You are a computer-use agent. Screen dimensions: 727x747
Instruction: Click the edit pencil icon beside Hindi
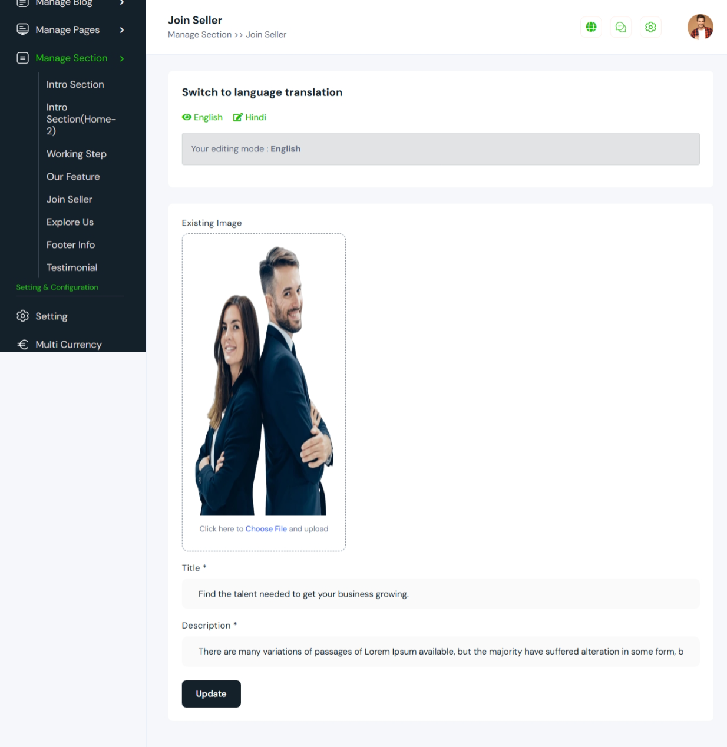[238, 117]
